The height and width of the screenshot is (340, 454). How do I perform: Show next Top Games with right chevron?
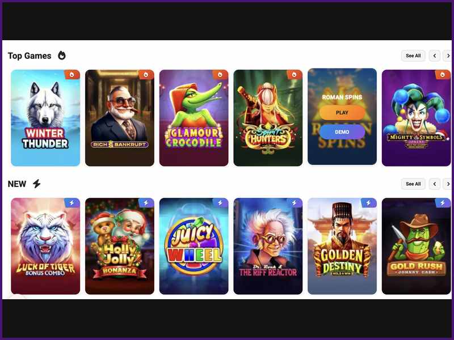tap(448, 56)
